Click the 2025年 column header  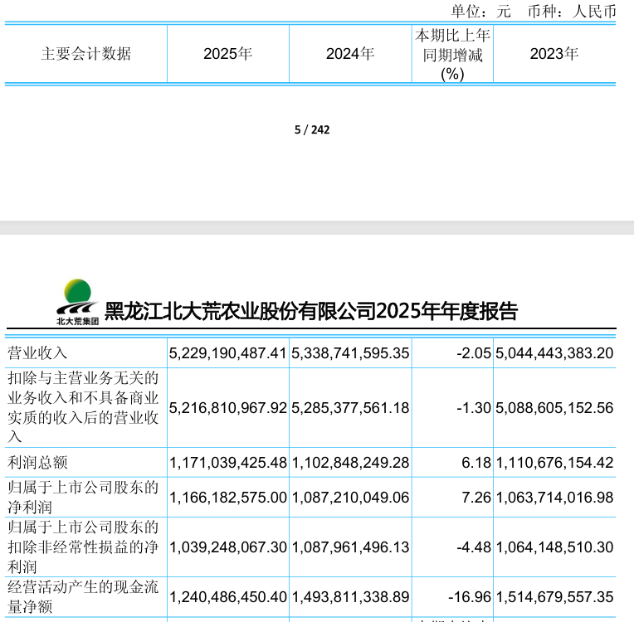pos(228,53)
